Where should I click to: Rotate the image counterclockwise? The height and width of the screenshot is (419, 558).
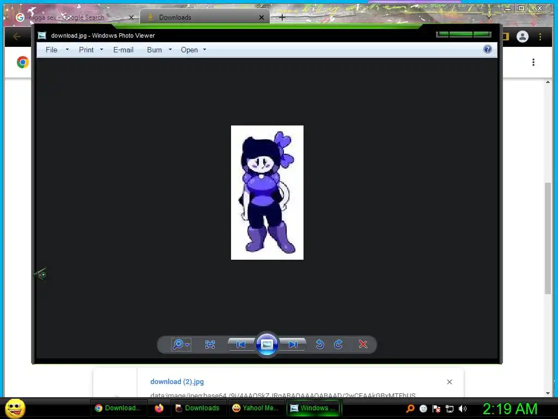(319, 345)
